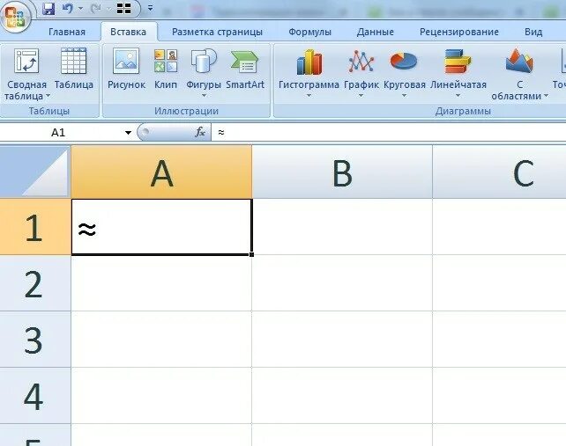566x446 pixels.
Task: Open the Разметка страницы tab
Action: pos(217,32)
